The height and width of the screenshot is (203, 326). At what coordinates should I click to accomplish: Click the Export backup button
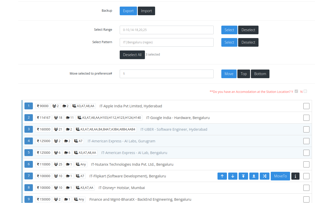pos(128,11)
